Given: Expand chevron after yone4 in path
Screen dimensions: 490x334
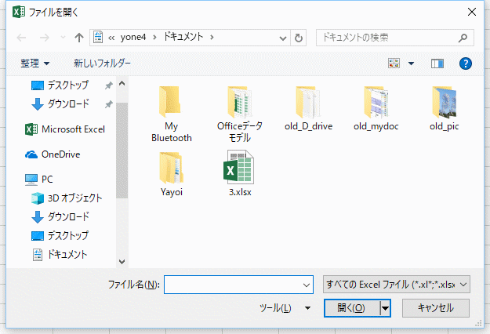Looking at the screenshot, I should coord(154,37).
